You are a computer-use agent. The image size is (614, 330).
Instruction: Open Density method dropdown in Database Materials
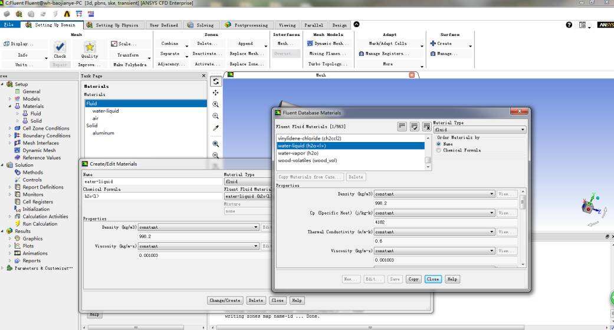(434, 194)
